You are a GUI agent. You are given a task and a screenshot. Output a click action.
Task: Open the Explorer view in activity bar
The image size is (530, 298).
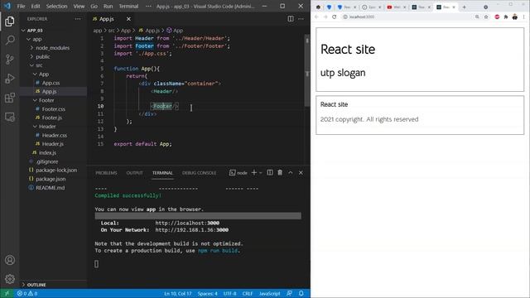click(x=10, y=22)
